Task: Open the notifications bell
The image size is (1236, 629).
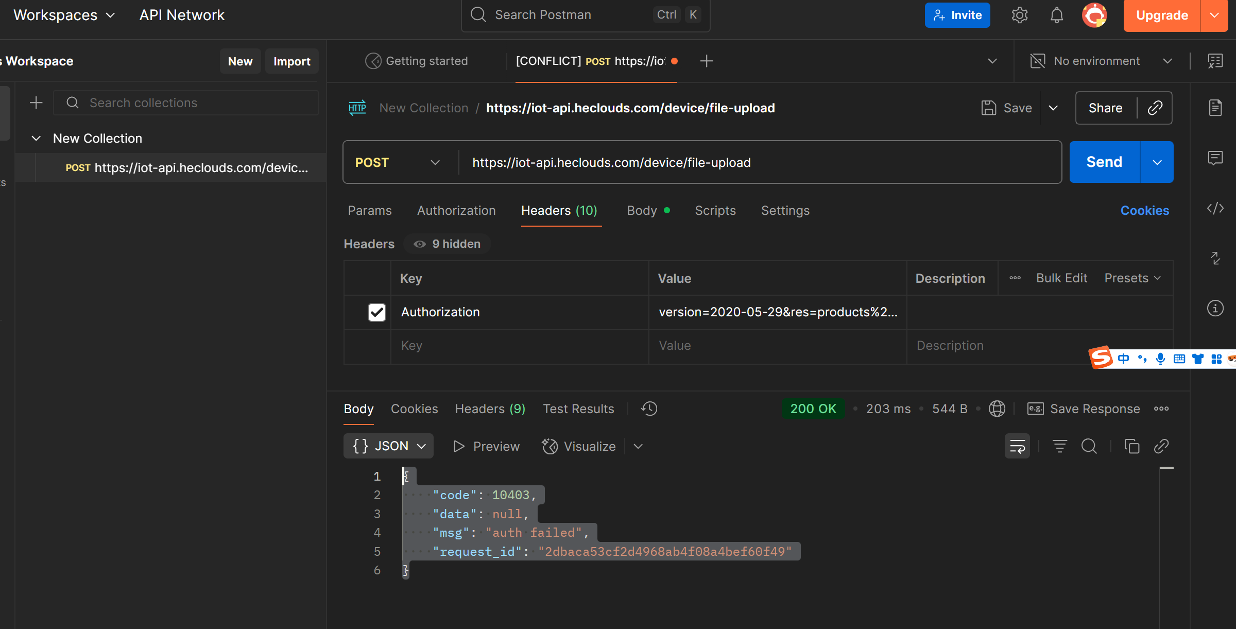Action: pos(1056,15)
